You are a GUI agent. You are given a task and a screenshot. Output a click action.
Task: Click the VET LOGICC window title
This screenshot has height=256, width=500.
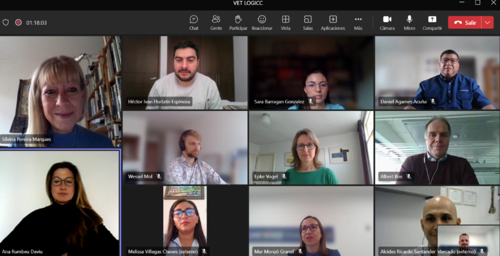pos(248,3)
